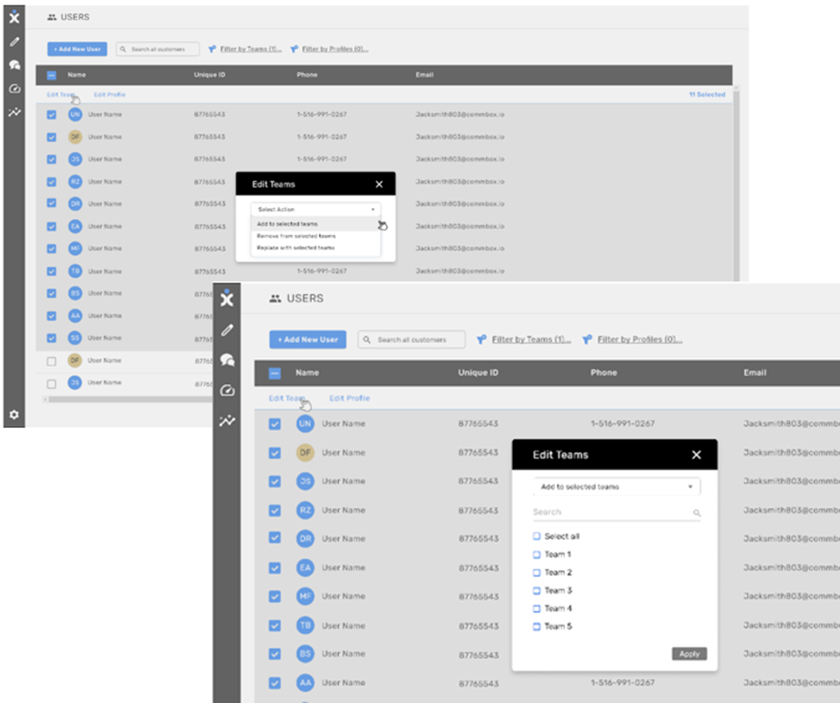The width and height of the screenshot is (840, 703).
Task: Close the Edit Teams dialog in lower window
Action: pyautogui.click(x=696, y=455)
